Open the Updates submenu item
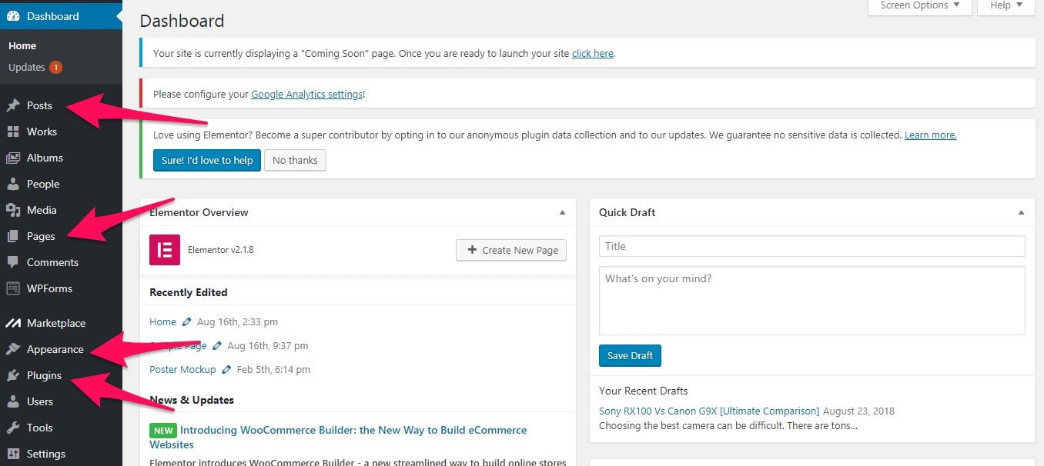Screen dimensions: 1044x466 coord(27,67)
